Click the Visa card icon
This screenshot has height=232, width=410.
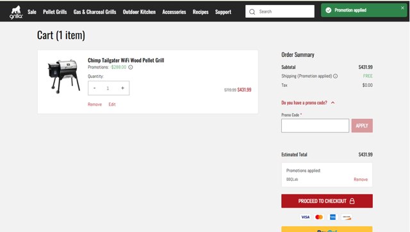305,217
